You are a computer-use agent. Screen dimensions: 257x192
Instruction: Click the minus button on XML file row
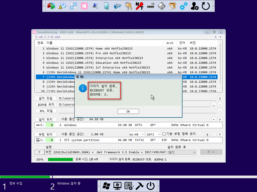click(x=220, y=111)
